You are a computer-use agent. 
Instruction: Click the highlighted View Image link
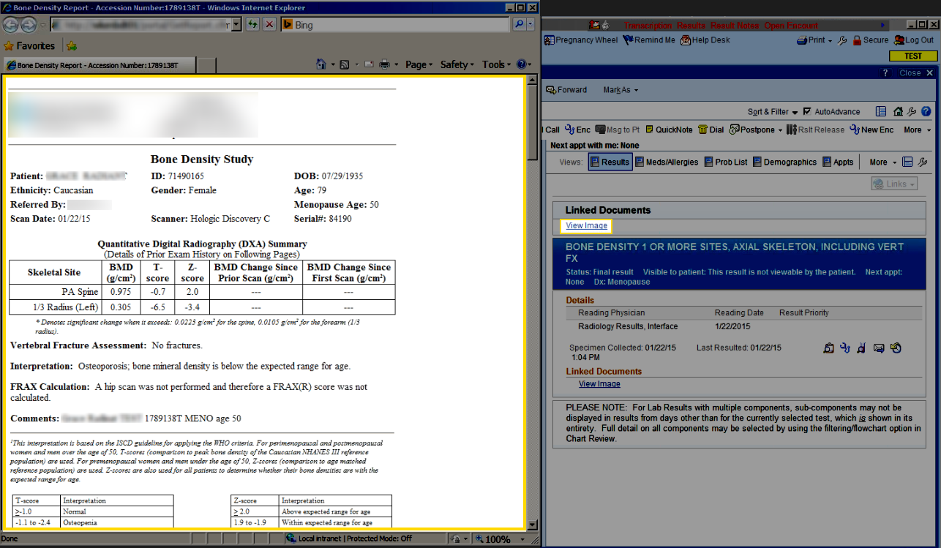point(586,226)
